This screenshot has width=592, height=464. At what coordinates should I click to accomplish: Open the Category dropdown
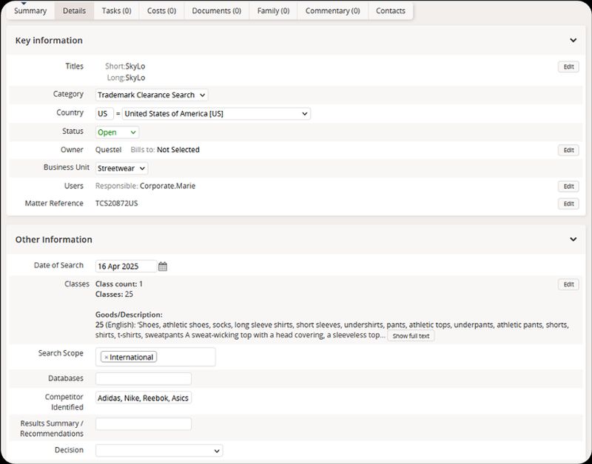[152, 95]
